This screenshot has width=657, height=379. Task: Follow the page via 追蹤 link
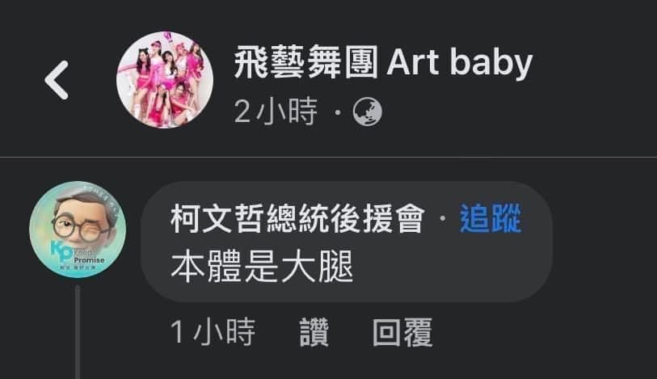(x=491, y=219)
